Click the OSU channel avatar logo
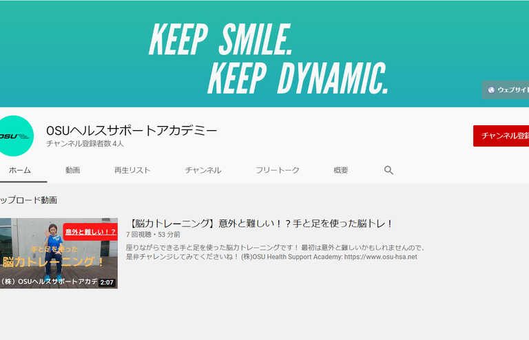This screenshot has height=340, width=529. click(x=15, y=136)
